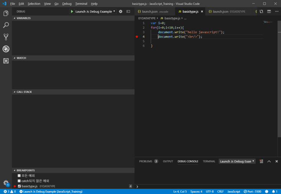Image resolution: width=281 pixels, height=194 pixels.
Task: Open the Extensions view icon
Action: (x=6, y=61)
